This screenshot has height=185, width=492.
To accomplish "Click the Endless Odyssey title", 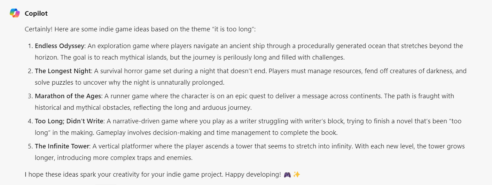I will click(60, 46).
